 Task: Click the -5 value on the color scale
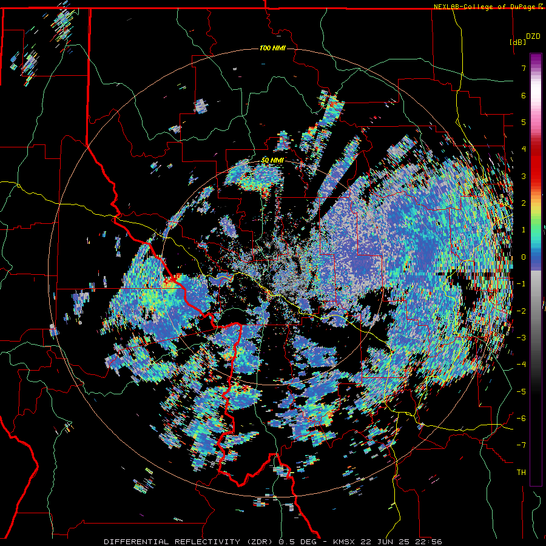tap(521, 391)
